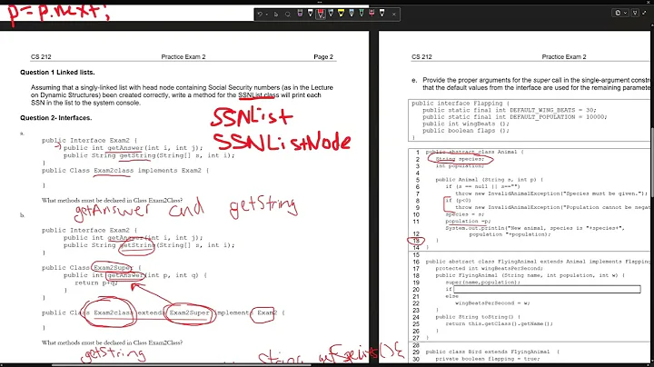Expand the page layout dropdown chevron
The height and width of the screenshot is (367, 654).
[x=625, y=13]
